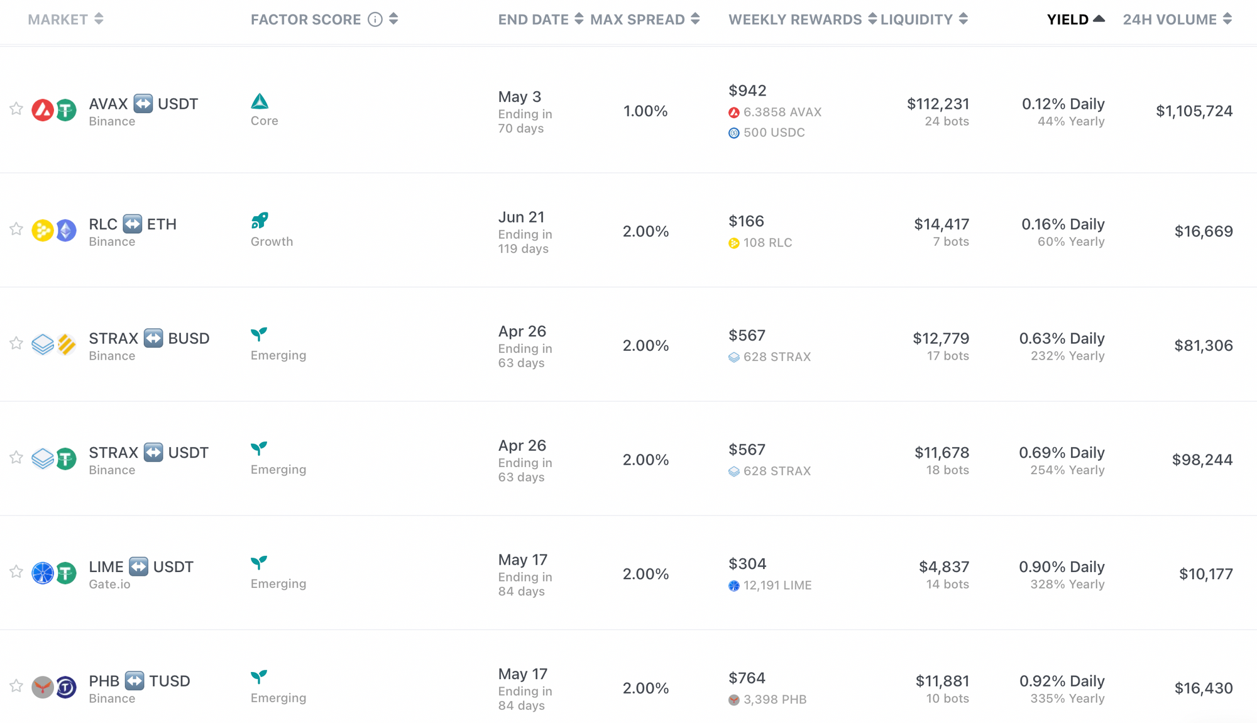Click the Core factor icon for AVAX
Screen dimensions: 1257x723
click(260, 101)
